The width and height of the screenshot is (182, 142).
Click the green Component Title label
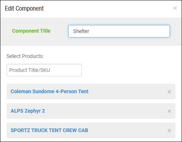(x=31, y=31)
